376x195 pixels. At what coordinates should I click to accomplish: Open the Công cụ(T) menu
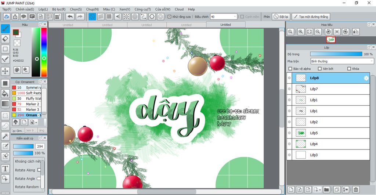[x=142, y=9]
